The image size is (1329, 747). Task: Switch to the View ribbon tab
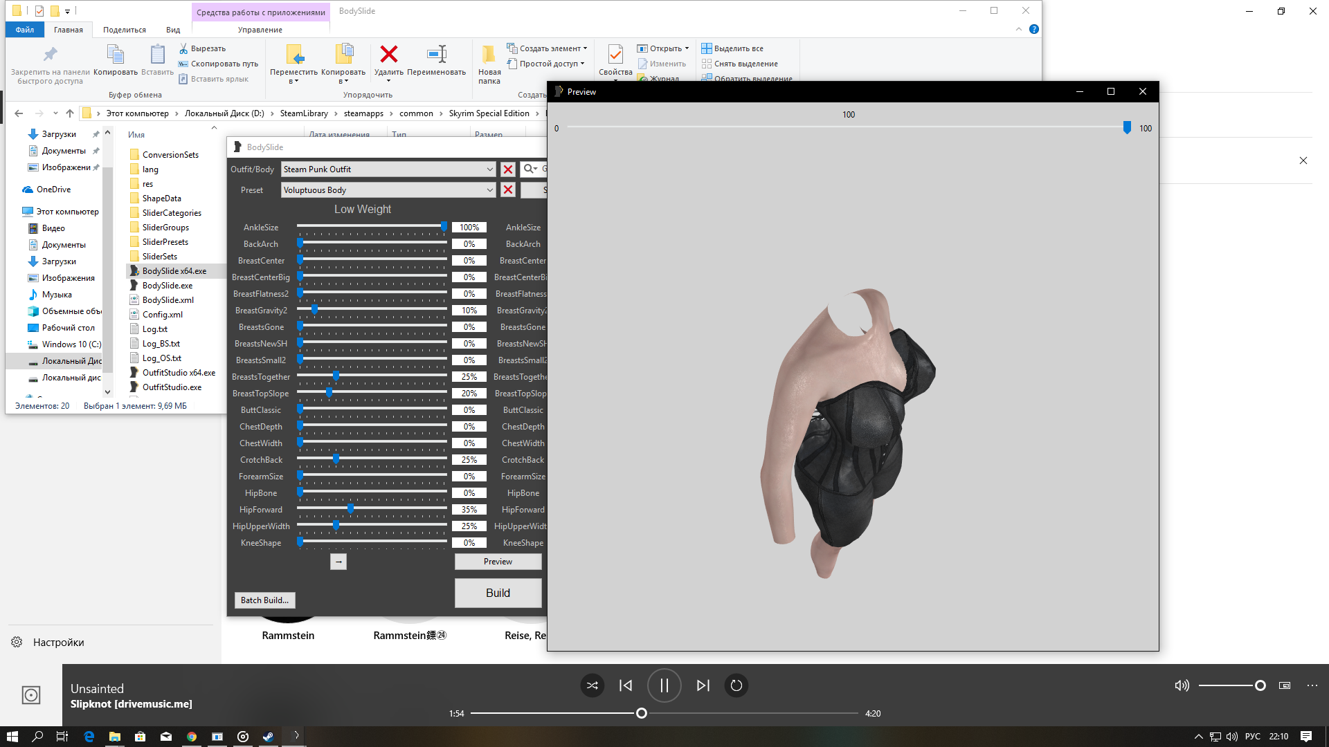173,30
